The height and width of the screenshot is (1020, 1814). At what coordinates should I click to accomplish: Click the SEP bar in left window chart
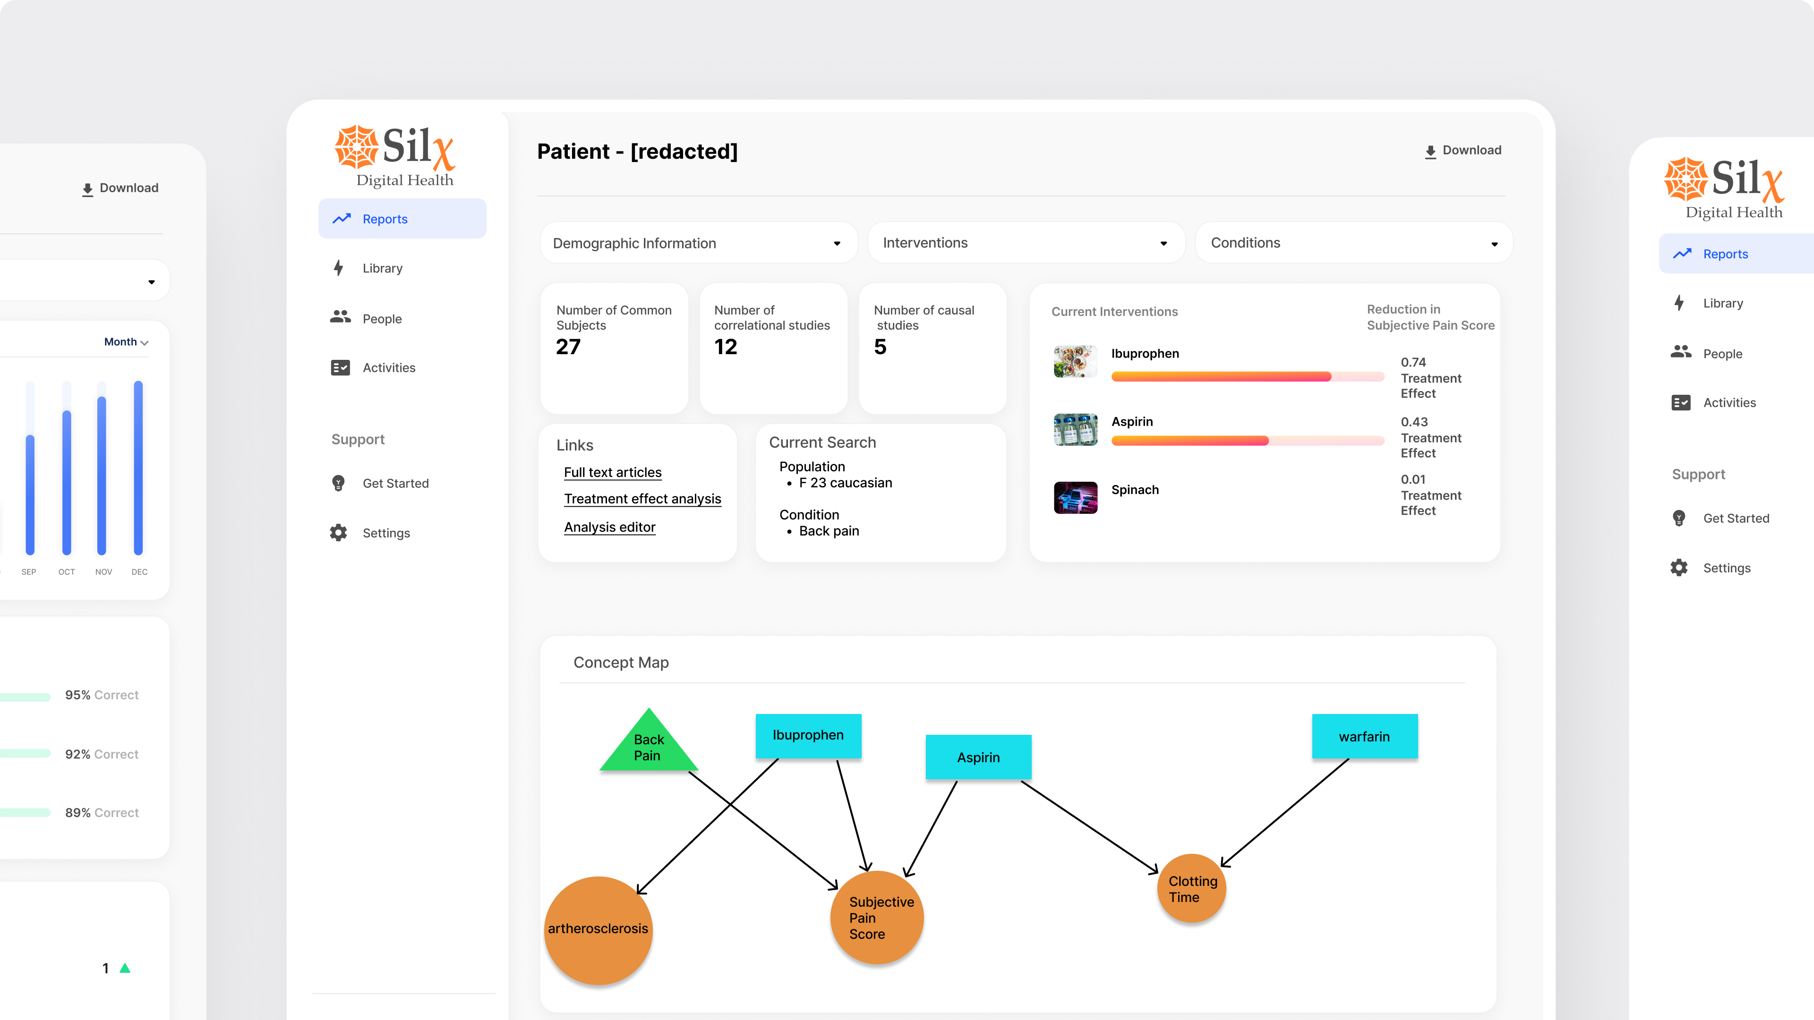coord(30,467)
